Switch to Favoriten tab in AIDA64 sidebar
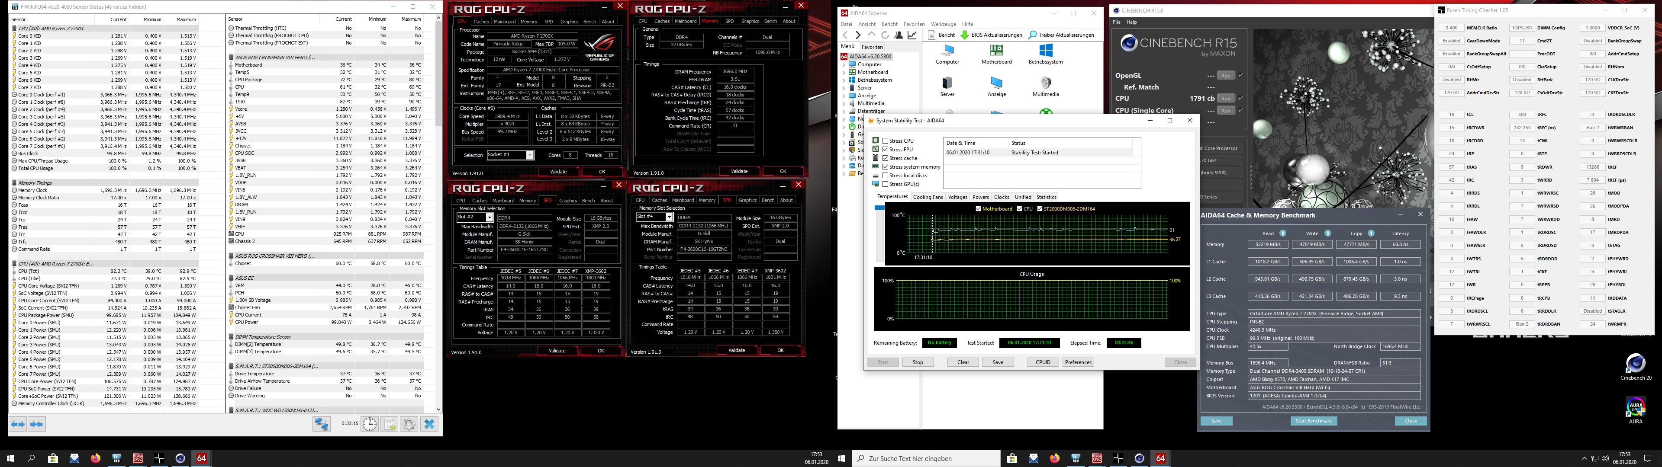 point(872,47)
